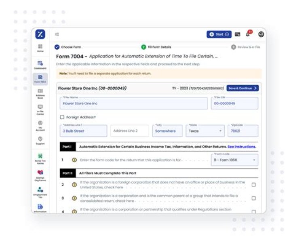Expand the Form Code dropdown
This screenshot has width=291, height=251.
234,160
